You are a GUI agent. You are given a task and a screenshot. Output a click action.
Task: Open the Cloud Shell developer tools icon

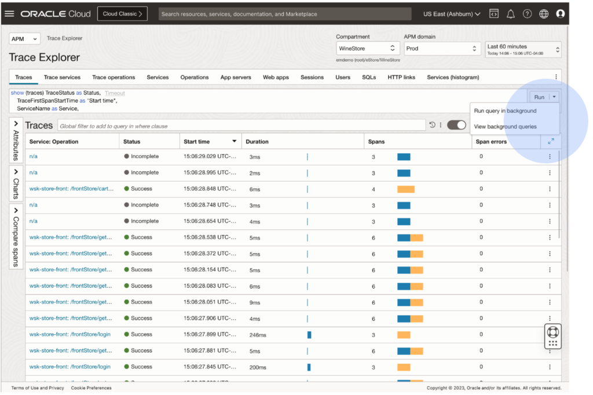coord(494,14)
